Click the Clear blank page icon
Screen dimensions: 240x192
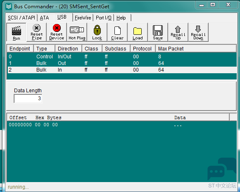[117, 31]
